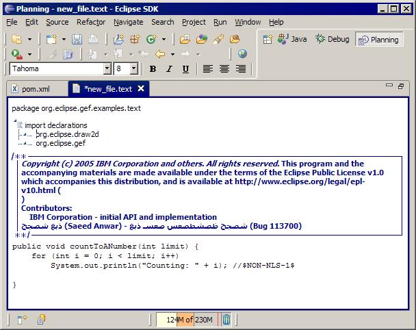416x330 pixels.
Task: Open font size 8 dropdown
Action: click(134, 68)
